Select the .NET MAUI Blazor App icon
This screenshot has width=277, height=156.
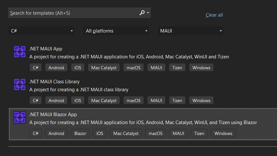point(20,117)
